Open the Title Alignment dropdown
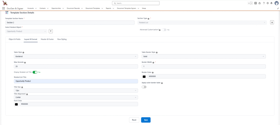 [x=76, y=97]
